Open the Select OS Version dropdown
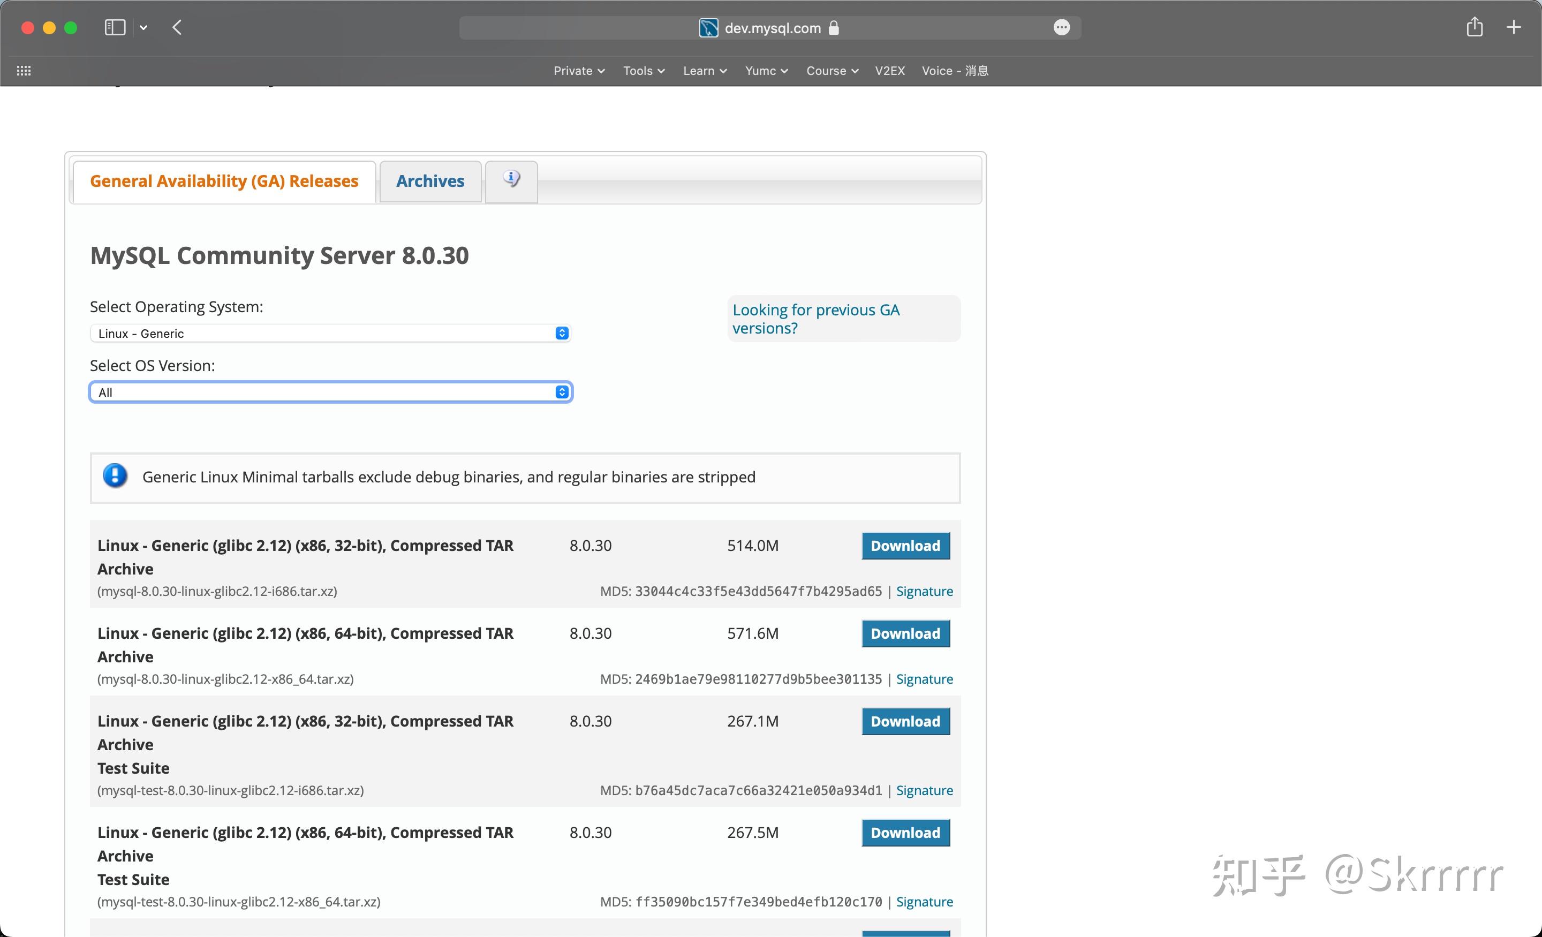1542x937 pixels. click(x=330, y=392)
